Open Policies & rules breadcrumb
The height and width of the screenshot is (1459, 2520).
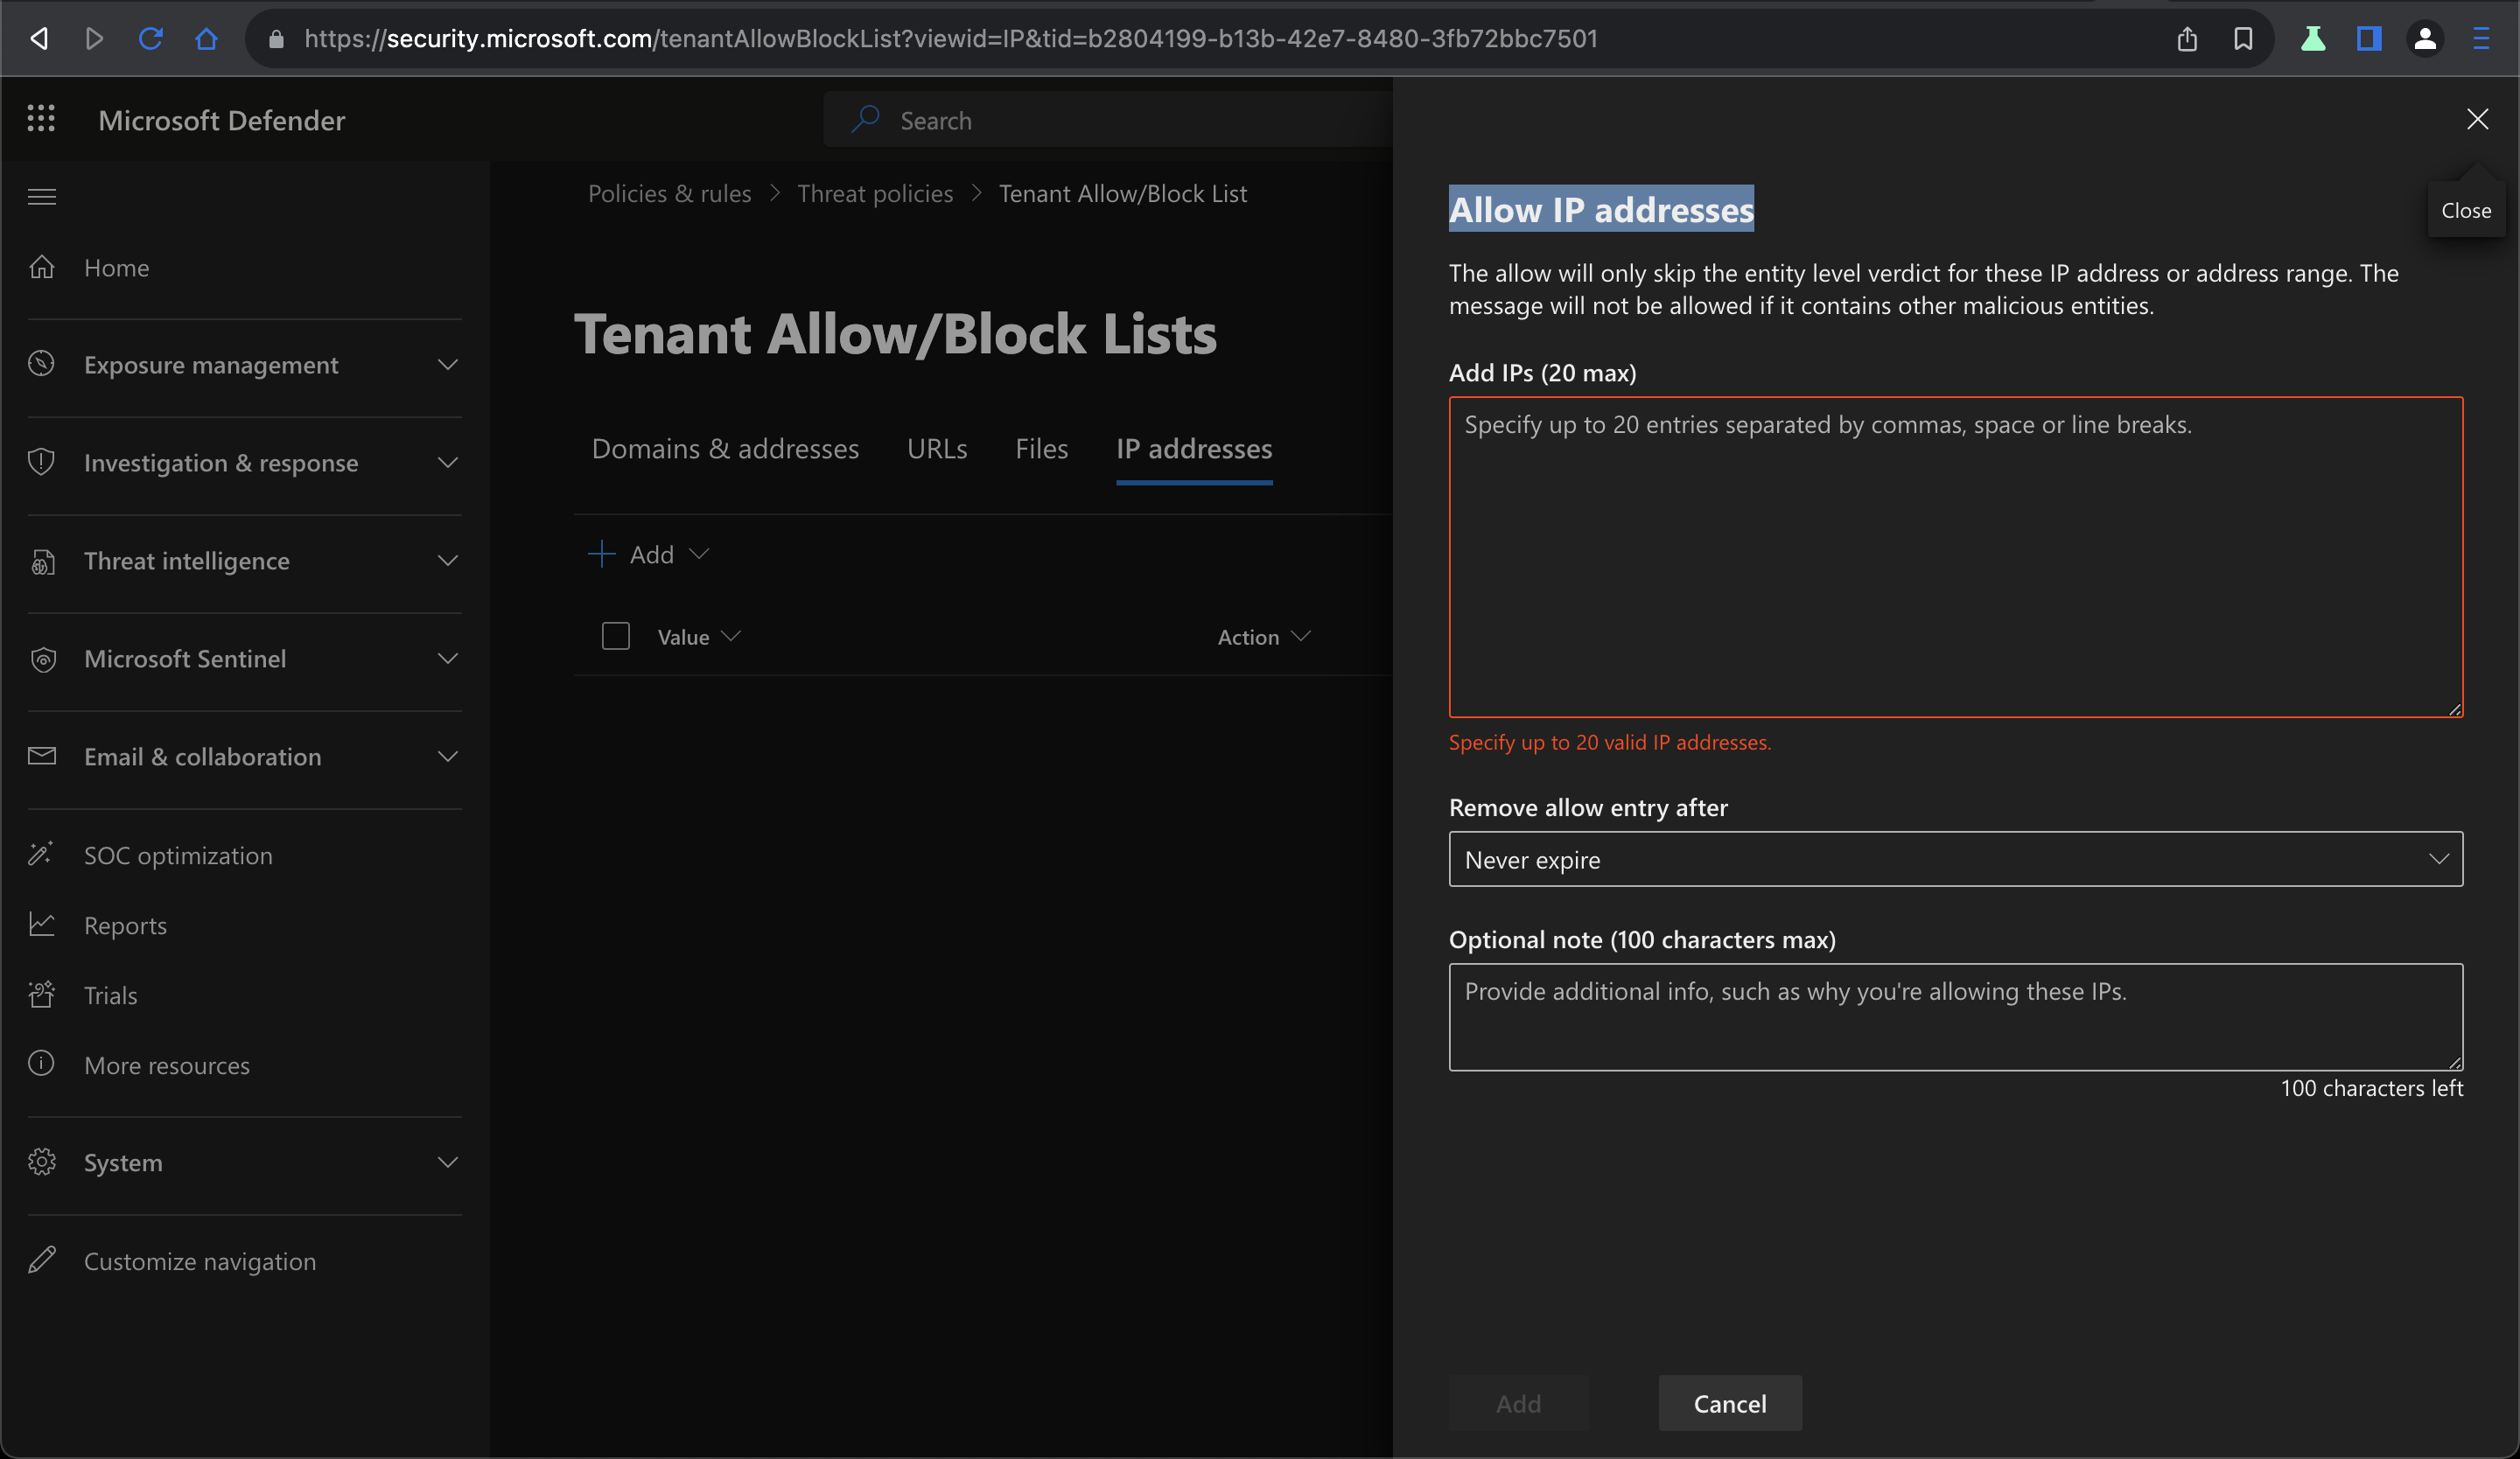tap(669, 192)
